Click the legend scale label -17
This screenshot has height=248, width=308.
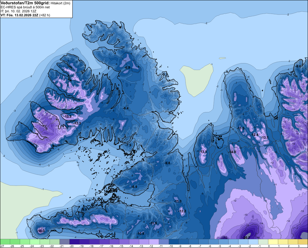click(x=101, y=246)
